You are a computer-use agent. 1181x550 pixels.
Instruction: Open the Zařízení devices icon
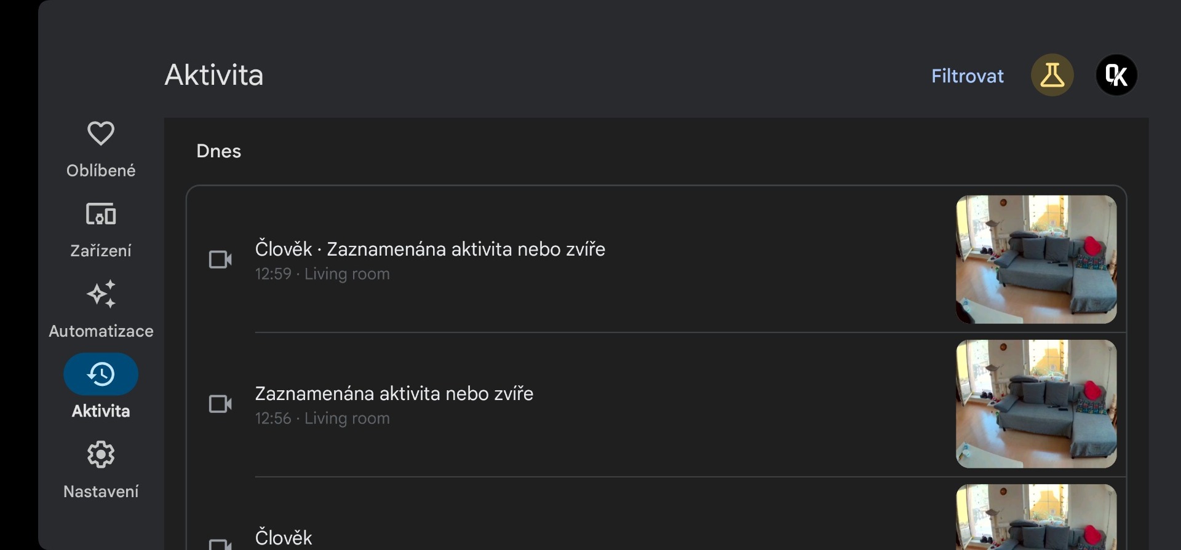pyautogui.click(x=101, y=214)
